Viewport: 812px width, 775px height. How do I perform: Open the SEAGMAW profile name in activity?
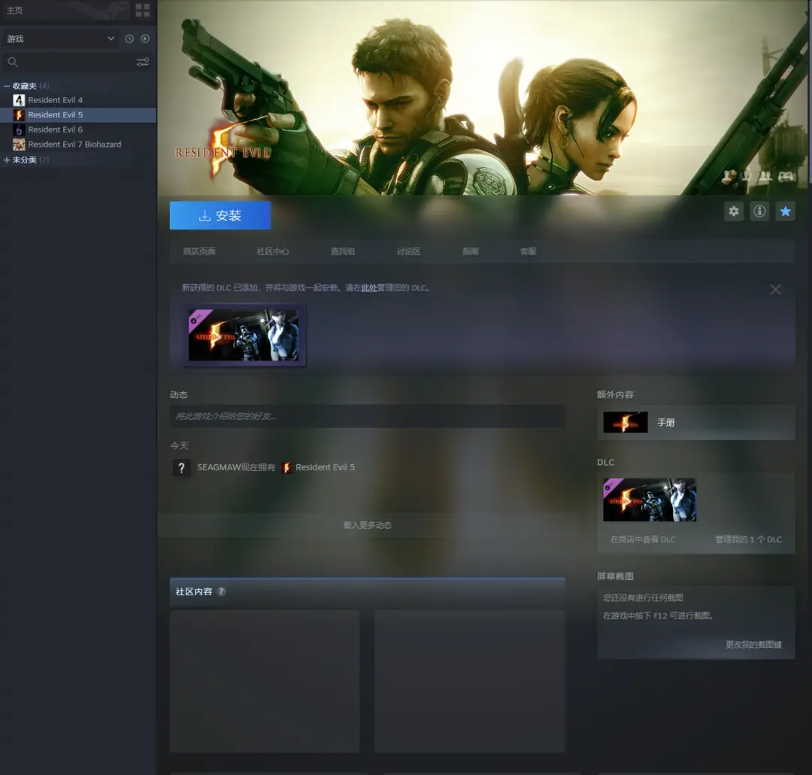[219, 467]
